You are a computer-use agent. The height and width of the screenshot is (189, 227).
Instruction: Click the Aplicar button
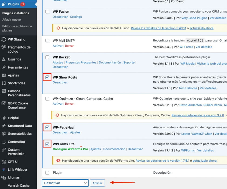point(97,183)
